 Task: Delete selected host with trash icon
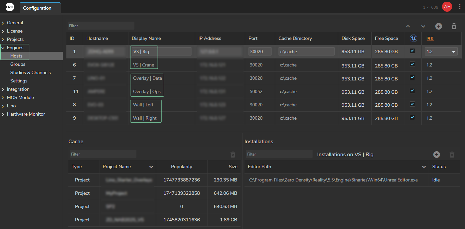pos(454,26)
